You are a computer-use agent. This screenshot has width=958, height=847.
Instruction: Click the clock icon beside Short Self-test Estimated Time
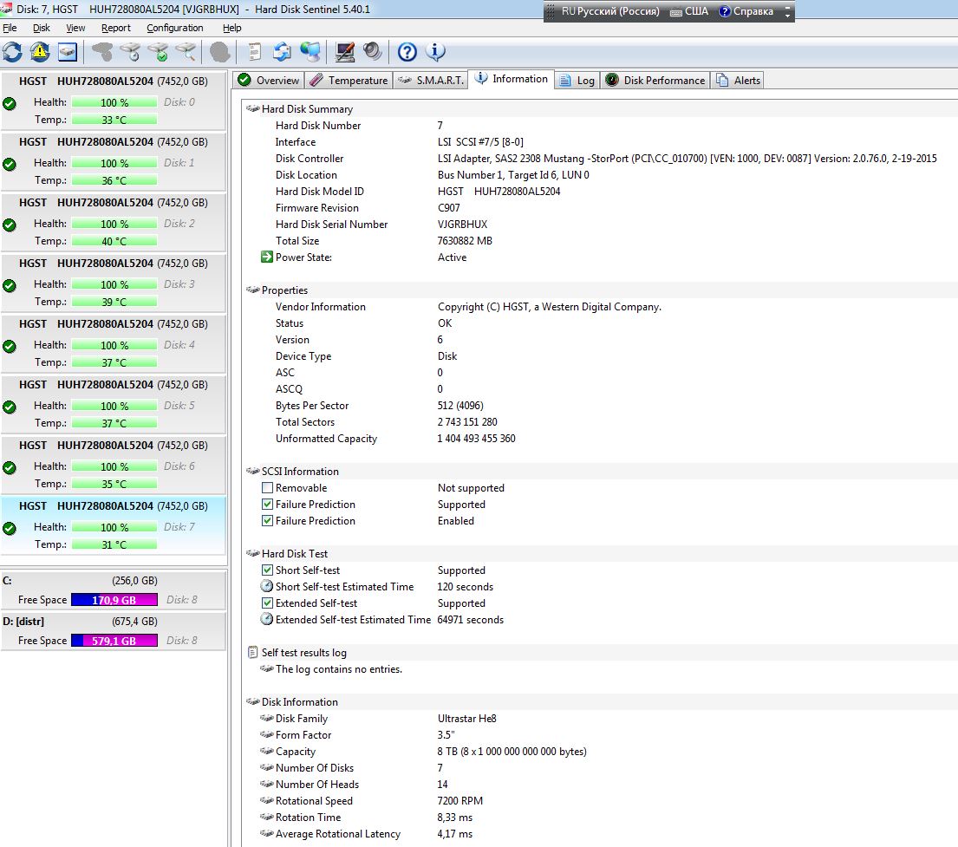(266, 586)
